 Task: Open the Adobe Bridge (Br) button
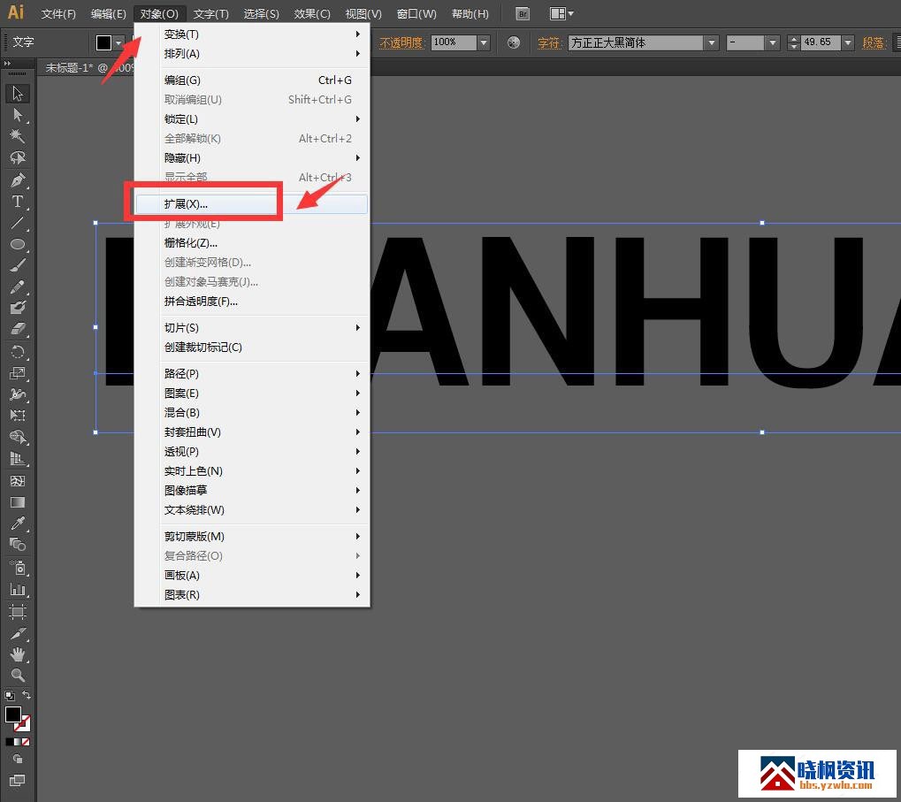[x=523, y=14]
